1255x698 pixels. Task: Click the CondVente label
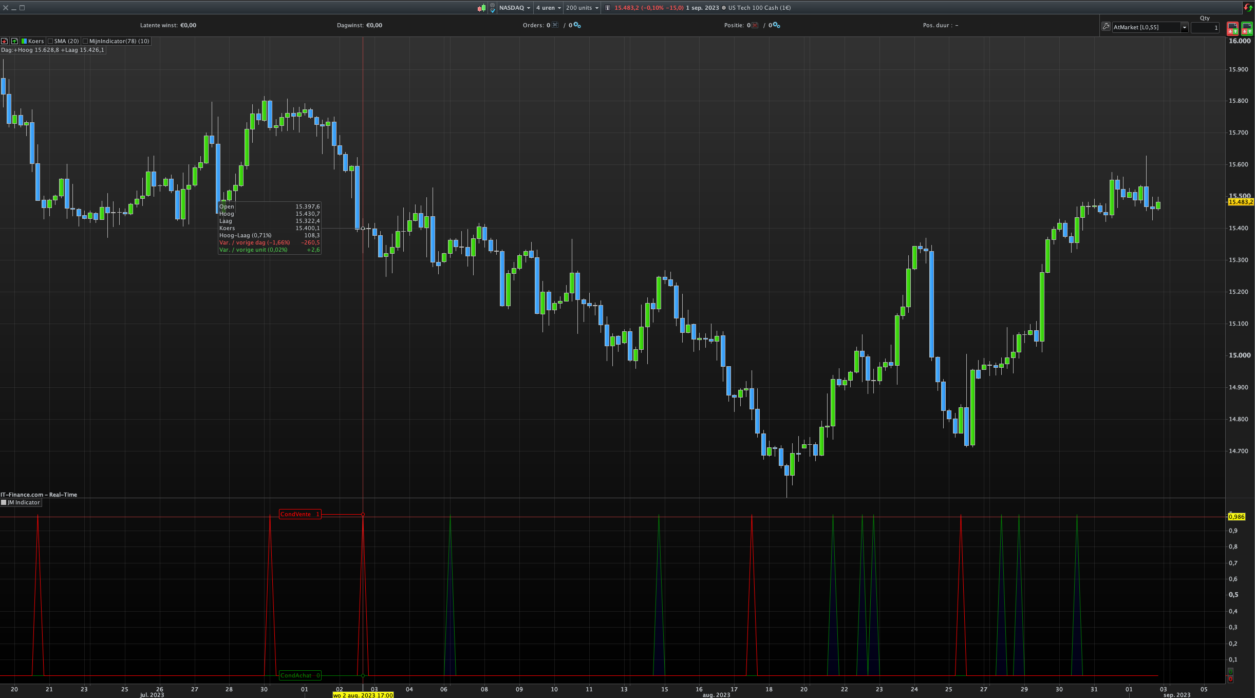[299, 514]
